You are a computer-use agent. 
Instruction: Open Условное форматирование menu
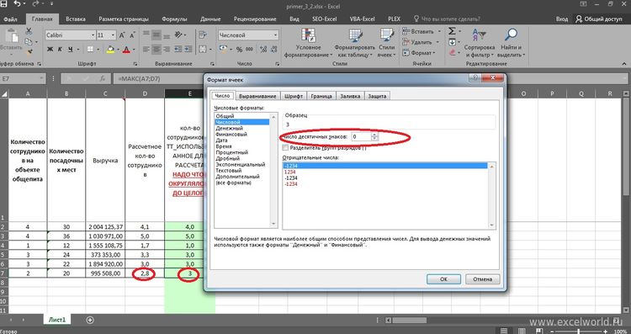click(308, 43)
